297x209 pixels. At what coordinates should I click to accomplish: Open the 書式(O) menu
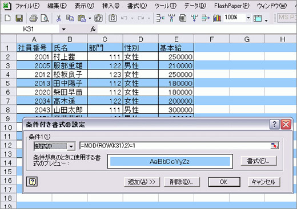pyautogui.click(x=137, y=6)
